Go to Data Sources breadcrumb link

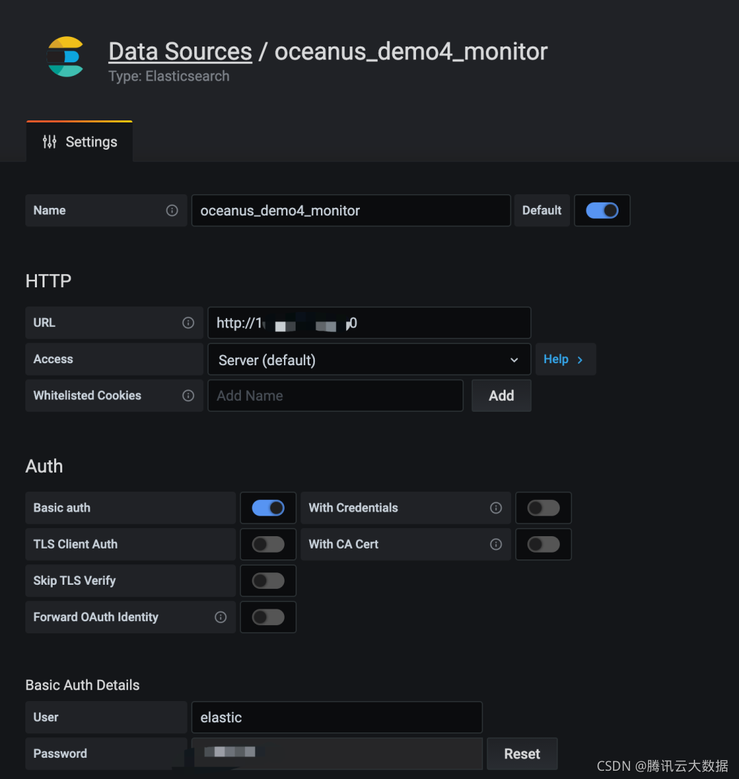(180, 52)
